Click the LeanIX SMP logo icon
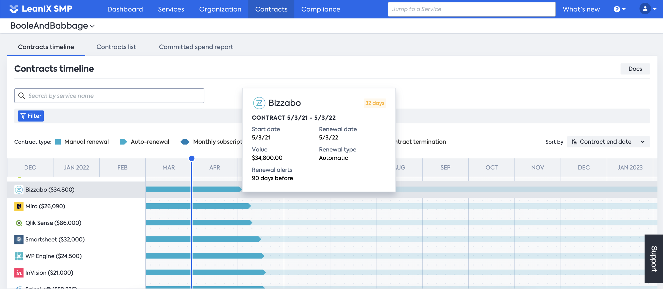This screenshot has width=663, height=289. [14, 9]
